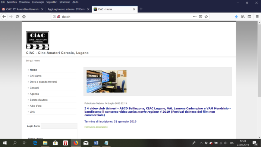Image resolution: width=261 pixels, height=147 pixels.
Task: Show downloads progress arrow
Action: [x=236, y=17]
